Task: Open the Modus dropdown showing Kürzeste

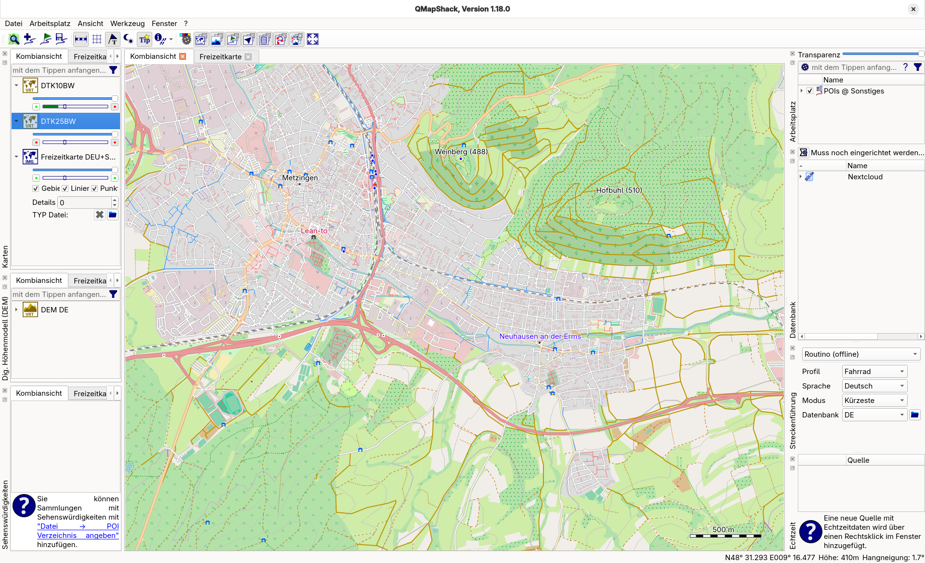Action: click(x=874, y=401)
